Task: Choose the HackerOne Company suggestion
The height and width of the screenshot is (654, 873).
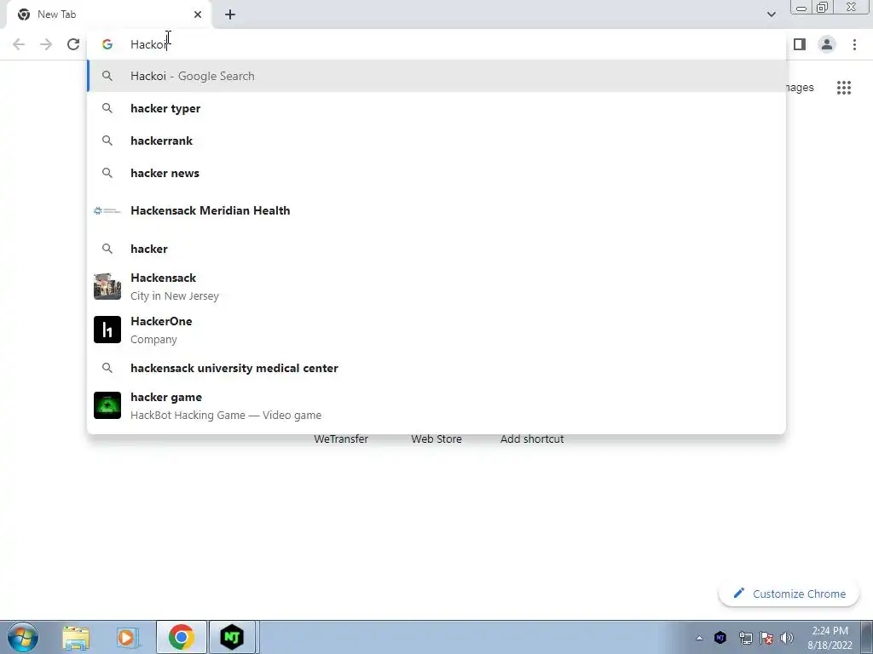Action: click(x=436, y=330)
